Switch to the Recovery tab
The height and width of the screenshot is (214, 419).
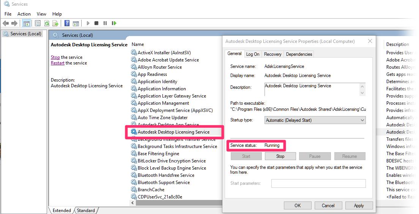(x=273, y=54)
